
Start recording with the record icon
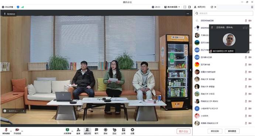pyautogui.click(x=106, y=131)
